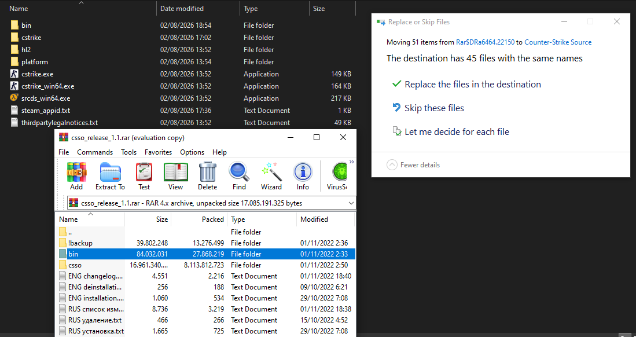Click the Info toolbar icon
636x337 pixels.
303,172
